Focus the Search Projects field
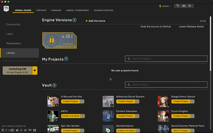The image size is (213, 133). pos(166,59)
